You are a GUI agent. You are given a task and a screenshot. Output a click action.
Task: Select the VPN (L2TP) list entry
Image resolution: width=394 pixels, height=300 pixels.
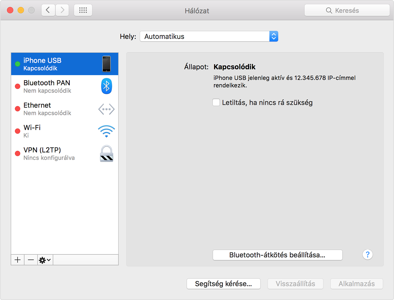tap(55, 153)
